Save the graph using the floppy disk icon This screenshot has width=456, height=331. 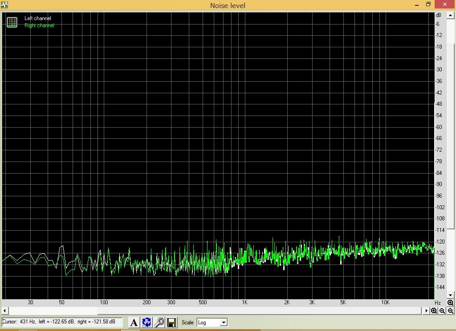[171, 322]
